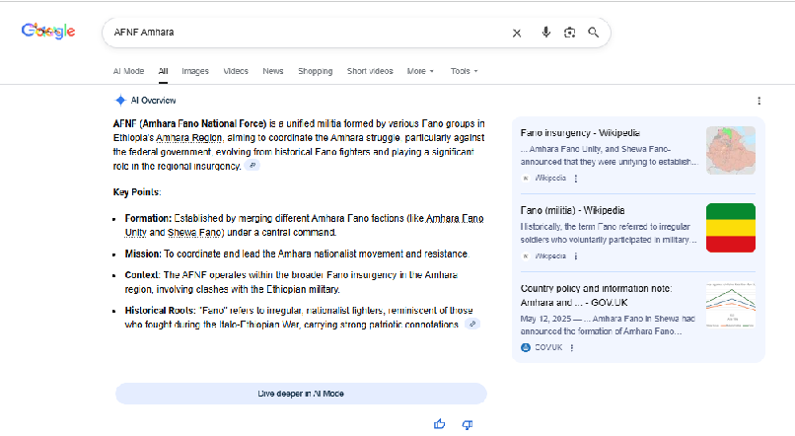Click the Google logo
The width and height of the screenshot is (795, 436).
[48, 32]
